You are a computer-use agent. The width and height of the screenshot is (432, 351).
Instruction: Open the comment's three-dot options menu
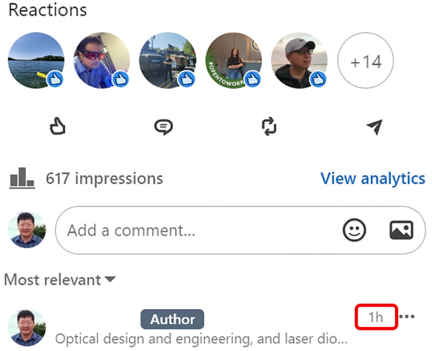click(x=407, y=317)
